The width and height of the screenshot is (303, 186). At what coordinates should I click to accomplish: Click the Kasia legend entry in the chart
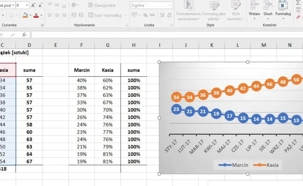[x=266, y=165]
